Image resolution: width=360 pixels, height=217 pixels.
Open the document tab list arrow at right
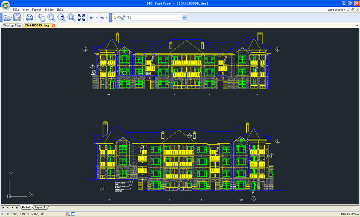click(357, 25)
